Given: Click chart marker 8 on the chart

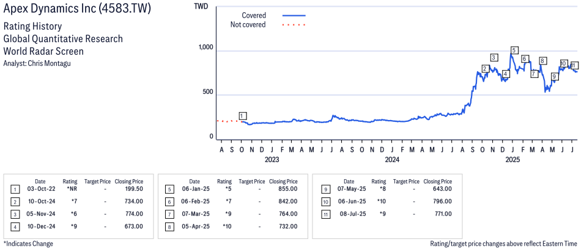Looking at the screenshot, I should [x=542, y=61].
